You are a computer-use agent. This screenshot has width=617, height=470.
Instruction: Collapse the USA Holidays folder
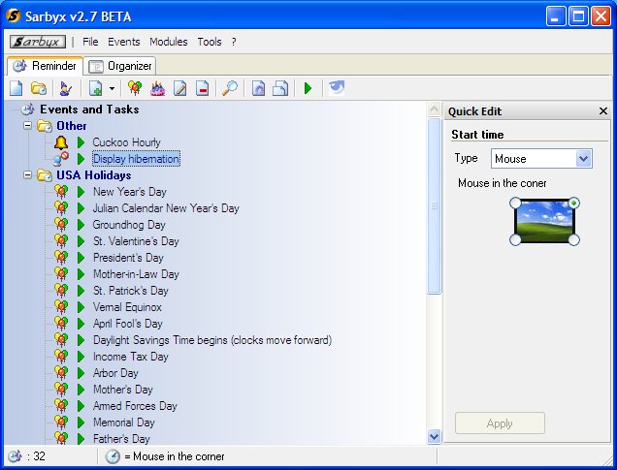click(28, 175)
